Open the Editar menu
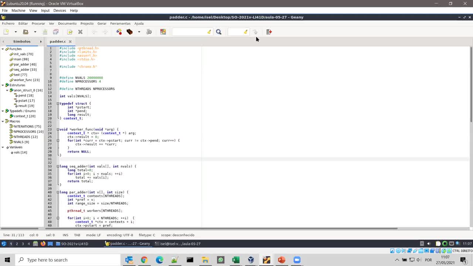This screenshot has height=266, width=473. (23, 23)
